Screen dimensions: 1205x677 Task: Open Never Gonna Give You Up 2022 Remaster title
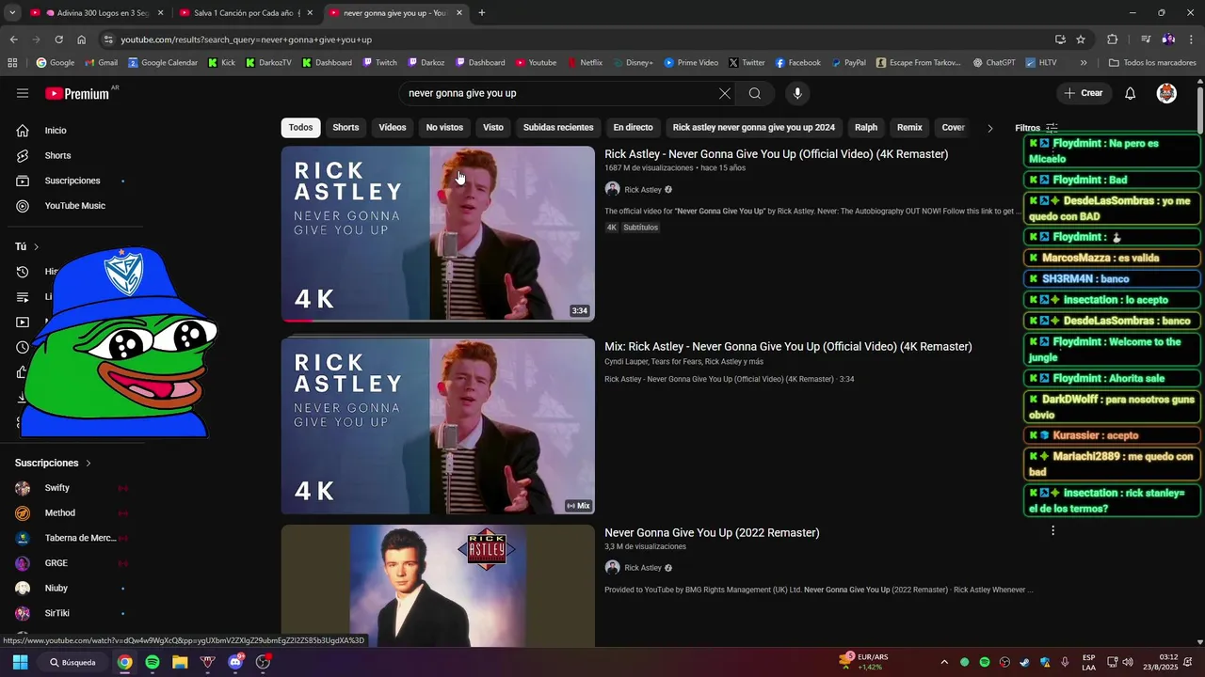712,533
